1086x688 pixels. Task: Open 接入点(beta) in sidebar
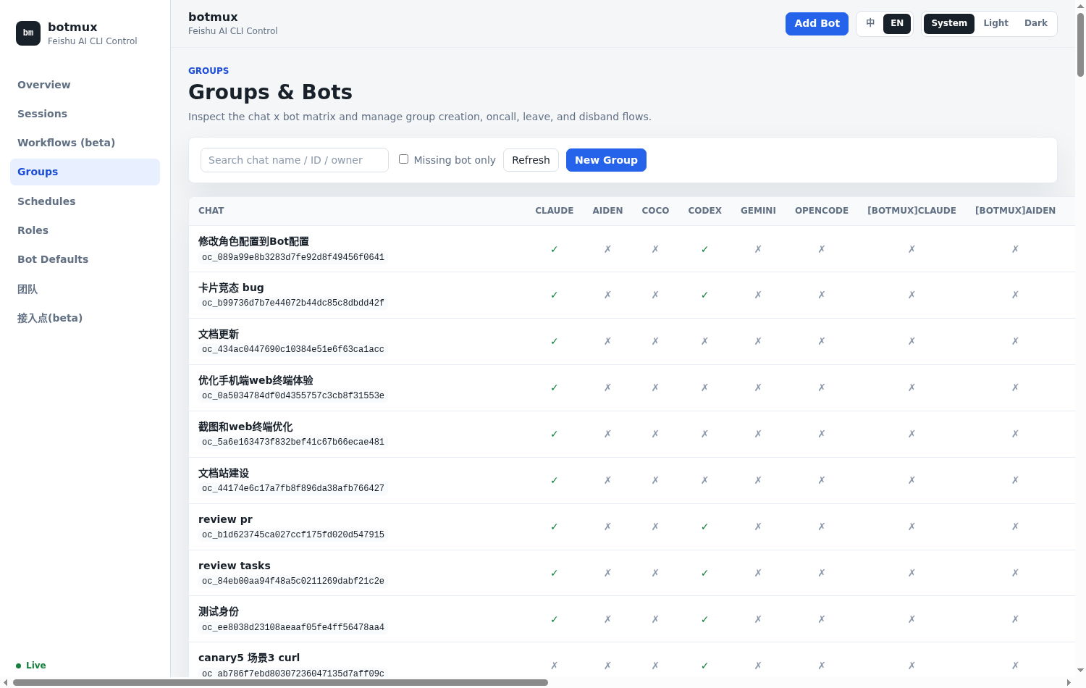(x=85, y=318)
